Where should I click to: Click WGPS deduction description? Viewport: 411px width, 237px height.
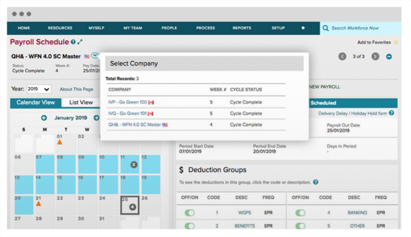coord(245,213)
